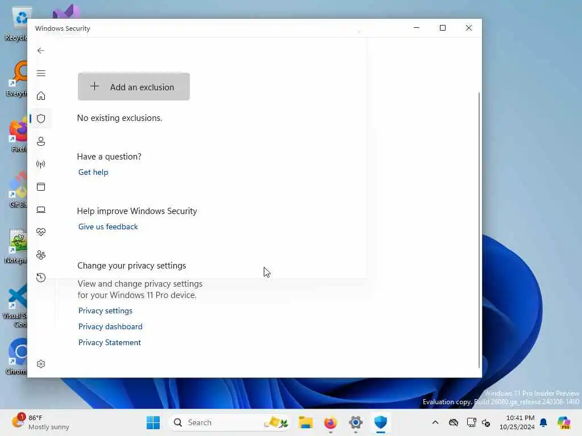Open the weather widget showing 86°F
Viewport: 582px width, 436px height.
40,422
